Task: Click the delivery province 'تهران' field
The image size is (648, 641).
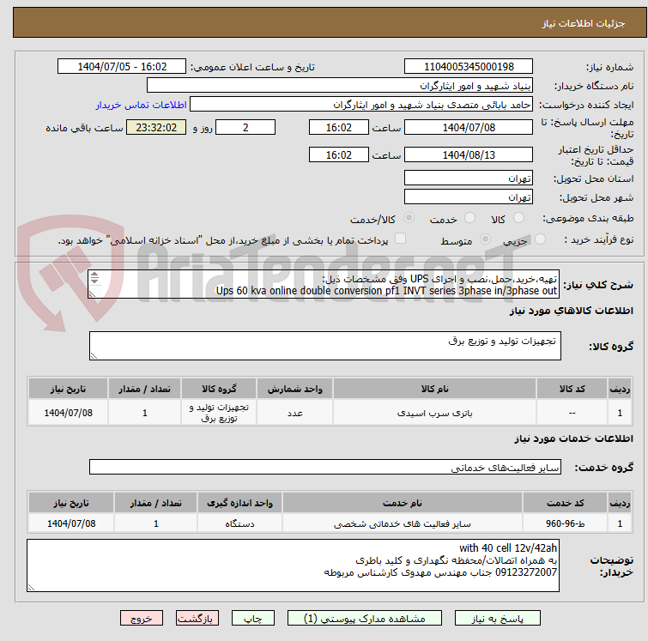Action: (x=469, y=178)
